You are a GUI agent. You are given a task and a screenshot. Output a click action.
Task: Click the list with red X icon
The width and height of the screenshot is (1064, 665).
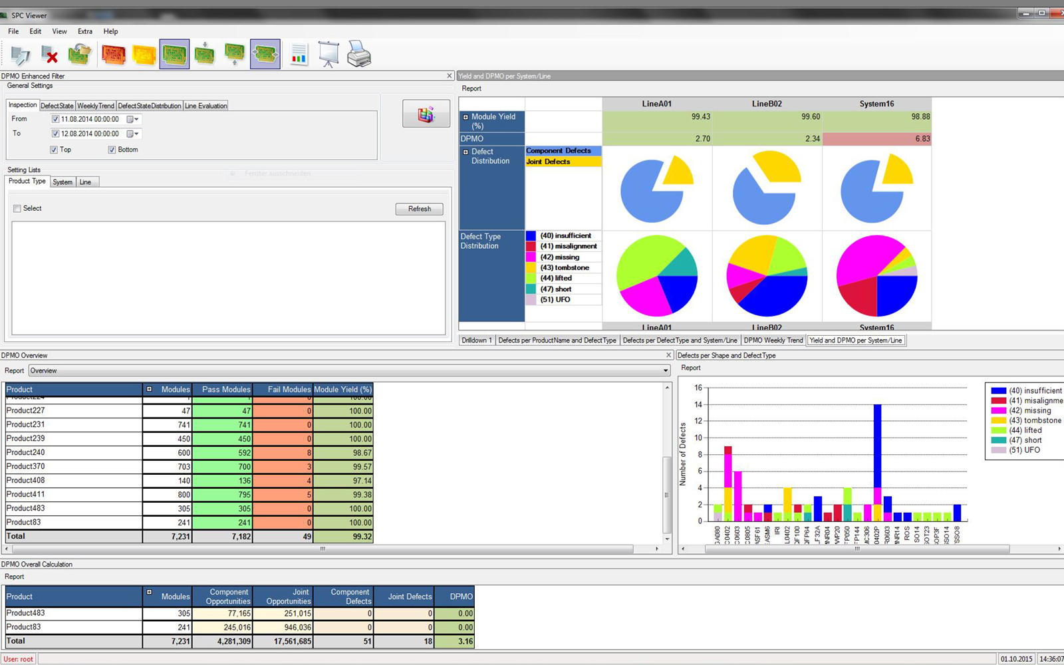pyautogui.click(x=50, y=55)
